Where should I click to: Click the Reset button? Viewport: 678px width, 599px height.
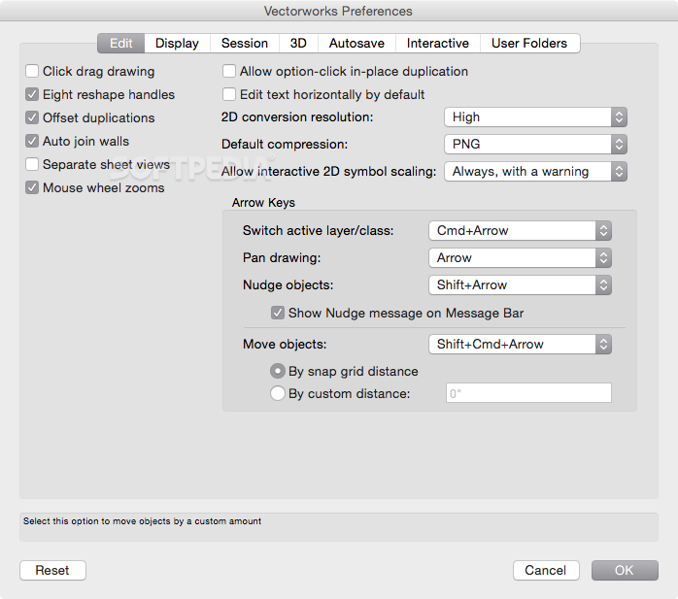tap(52, 570)
